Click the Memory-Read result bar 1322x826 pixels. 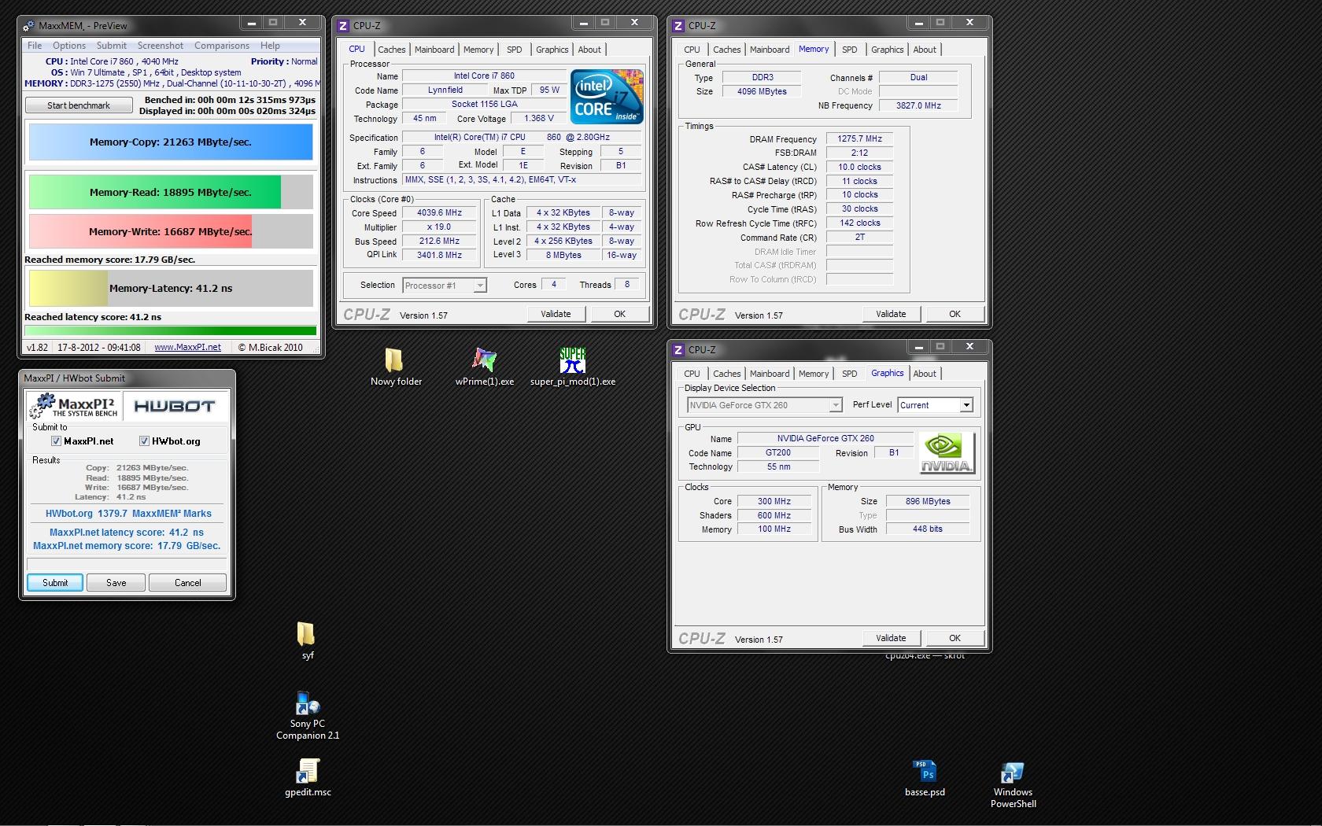coord(171,192)
